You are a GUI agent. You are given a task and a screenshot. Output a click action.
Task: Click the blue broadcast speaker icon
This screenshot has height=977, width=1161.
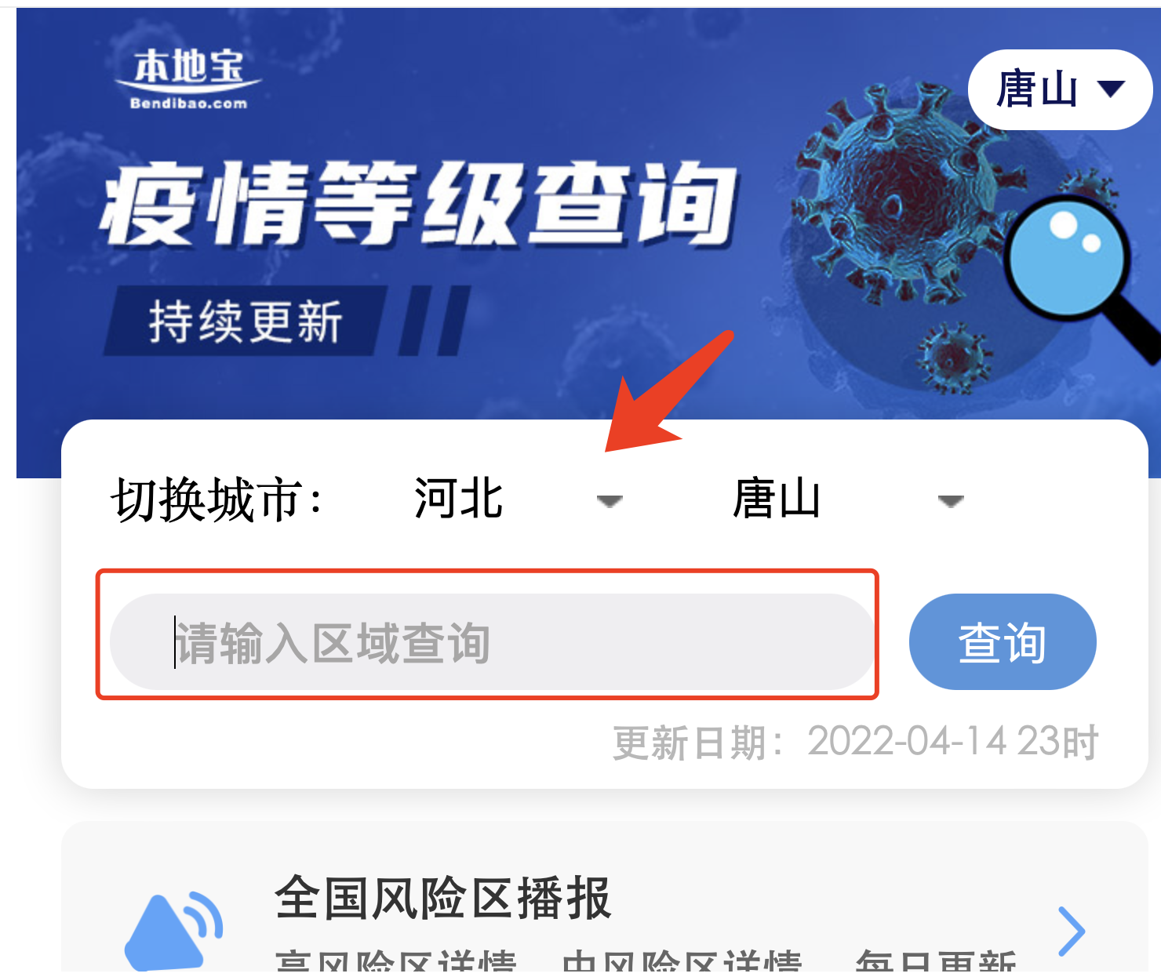tap(174, 933)
